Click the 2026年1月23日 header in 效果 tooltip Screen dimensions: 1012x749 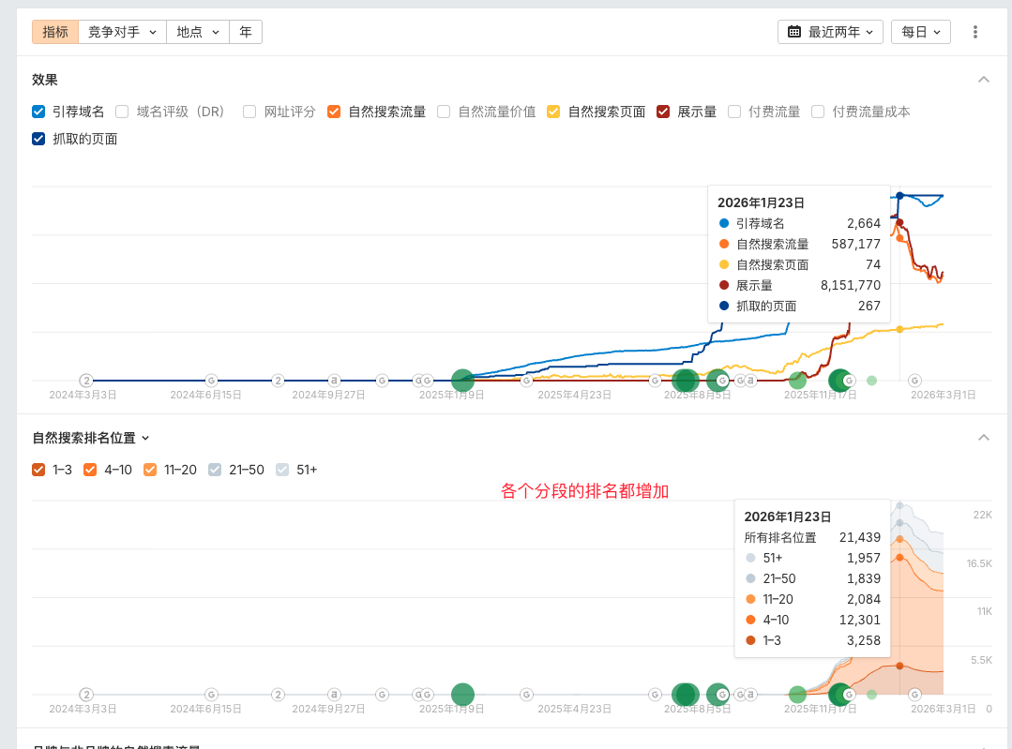click(x=761, y=202)
